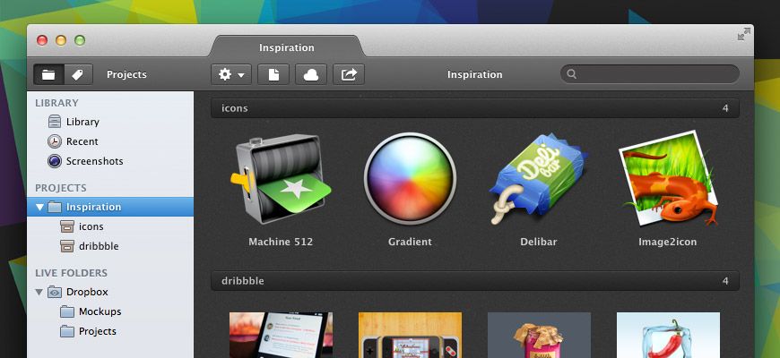Click the Dropbox eye folder icon

pyautogui.click(x=55, y=292)
